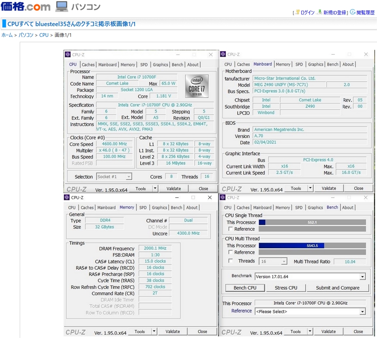This screenshot has width=377, height=338.
Task: Click Memory Size 32 GBytes value
Action: [105, 227]
